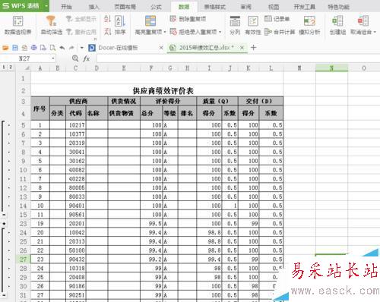Add a new document tab with plus
This screenshot has width=380, height=302.
pos(253,47)
